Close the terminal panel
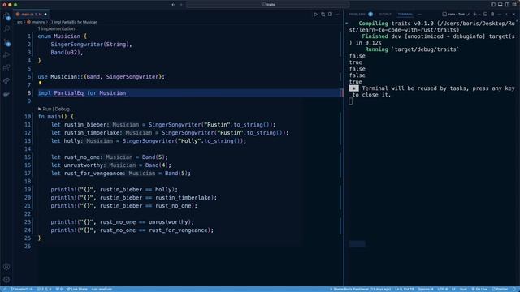 [514, 15]
